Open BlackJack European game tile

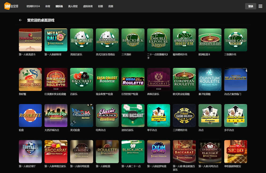(x=210, y=116)
